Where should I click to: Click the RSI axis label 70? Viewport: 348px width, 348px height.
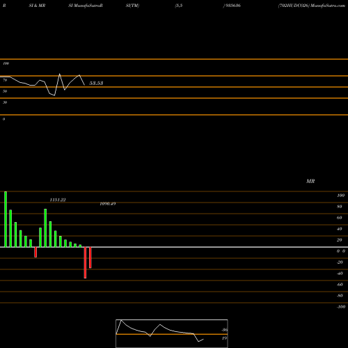pos(5,80)
